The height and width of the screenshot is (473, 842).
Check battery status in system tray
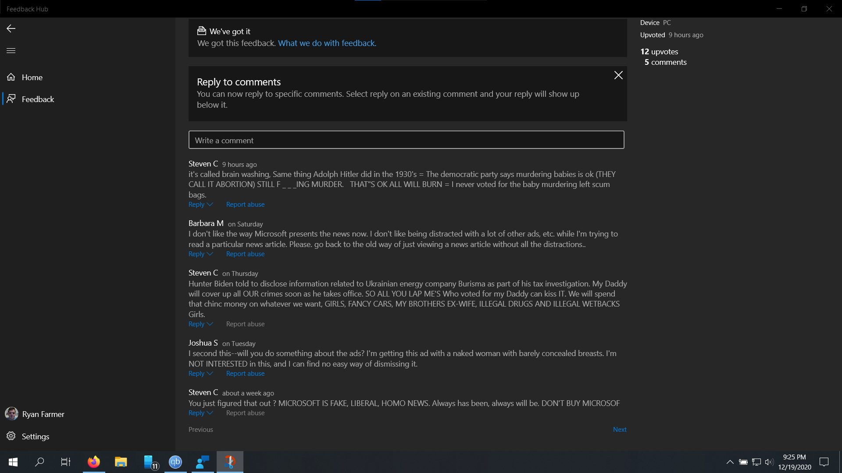pyautogui.click(x=743, y=462)
